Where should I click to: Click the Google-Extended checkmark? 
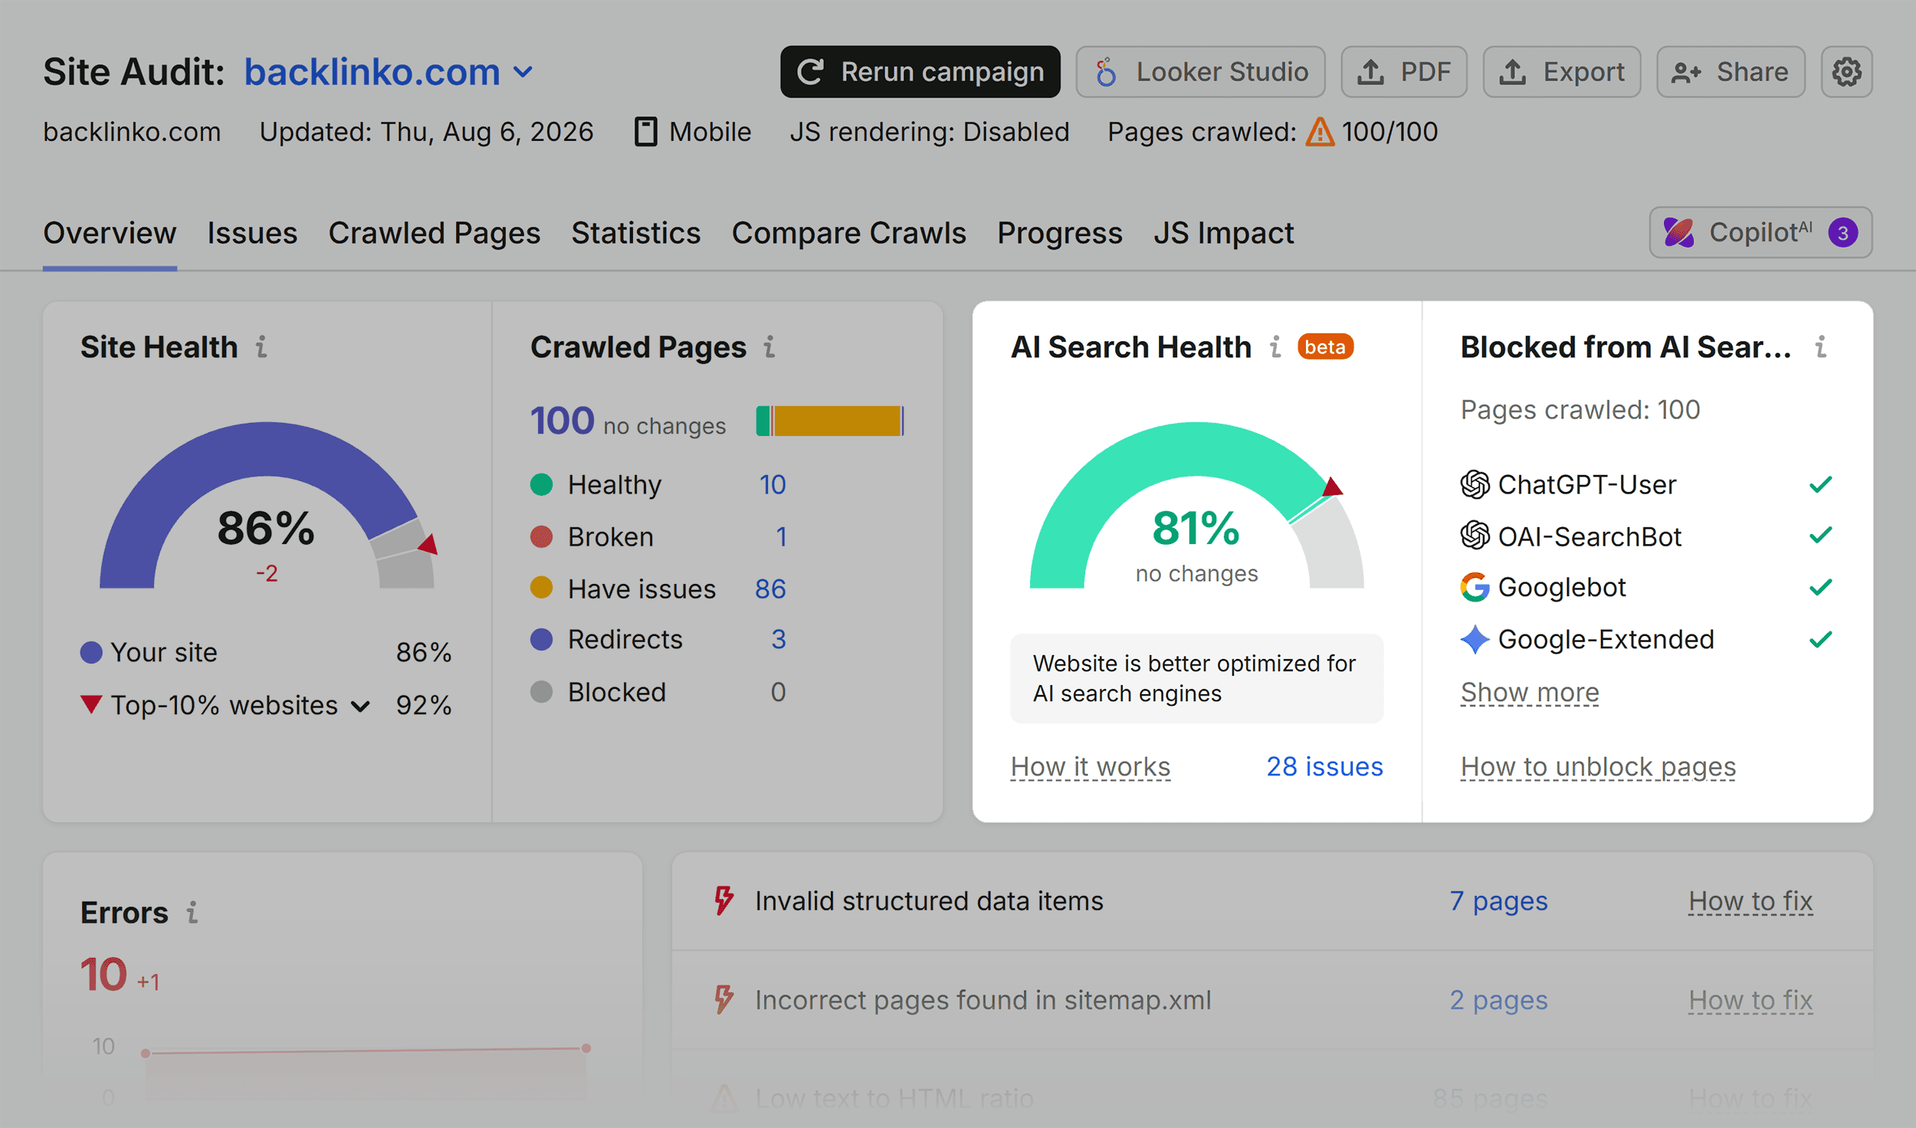pos(1820,639)
